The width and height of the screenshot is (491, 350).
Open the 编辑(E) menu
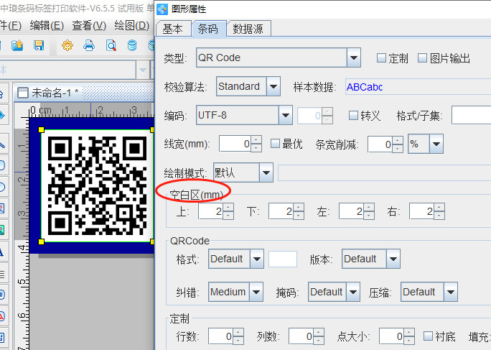coord(46,25)
